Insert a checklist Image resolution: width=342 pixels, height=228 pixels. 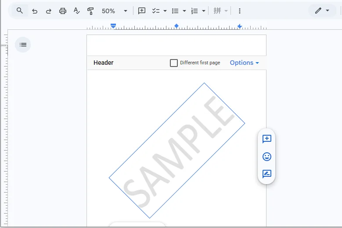156,11
